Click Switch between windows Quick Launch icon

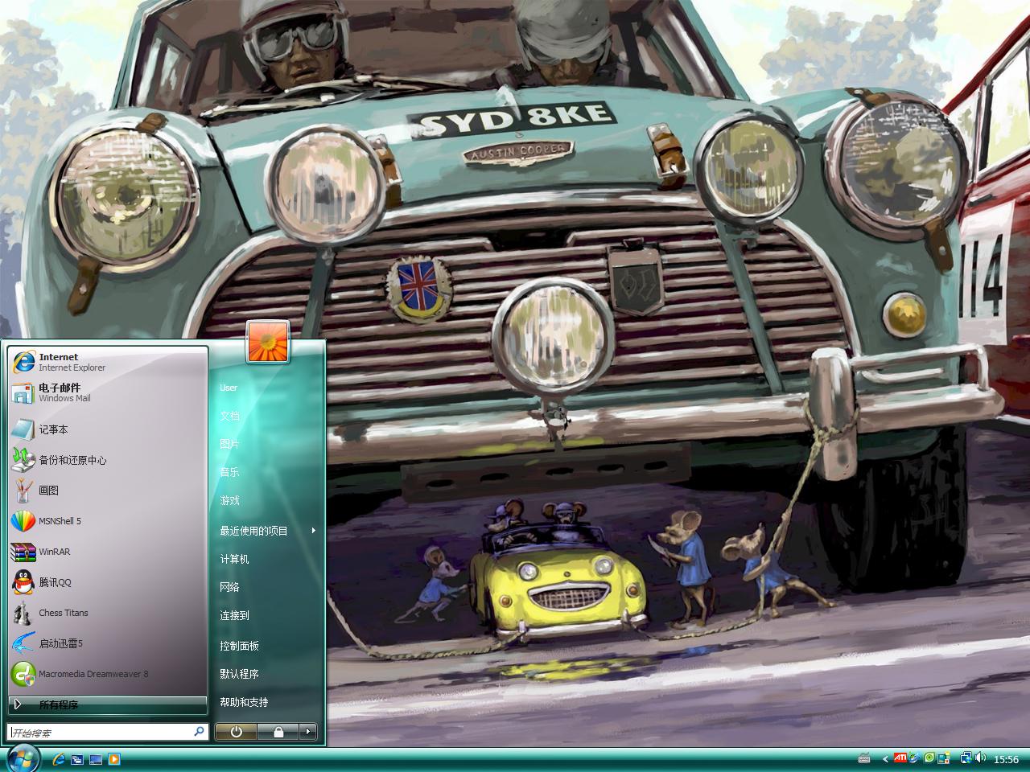coord(77,759)
